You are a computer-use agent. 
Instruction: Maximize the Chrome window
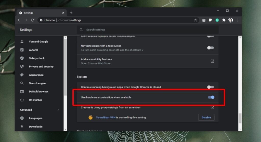click(227, 11)
